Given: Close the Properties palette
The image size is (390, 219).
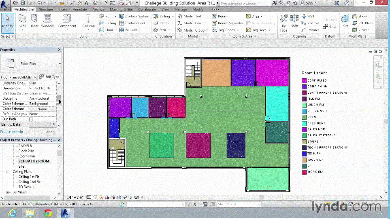Looking at the screenshot, I should click(x=59, y=50).
